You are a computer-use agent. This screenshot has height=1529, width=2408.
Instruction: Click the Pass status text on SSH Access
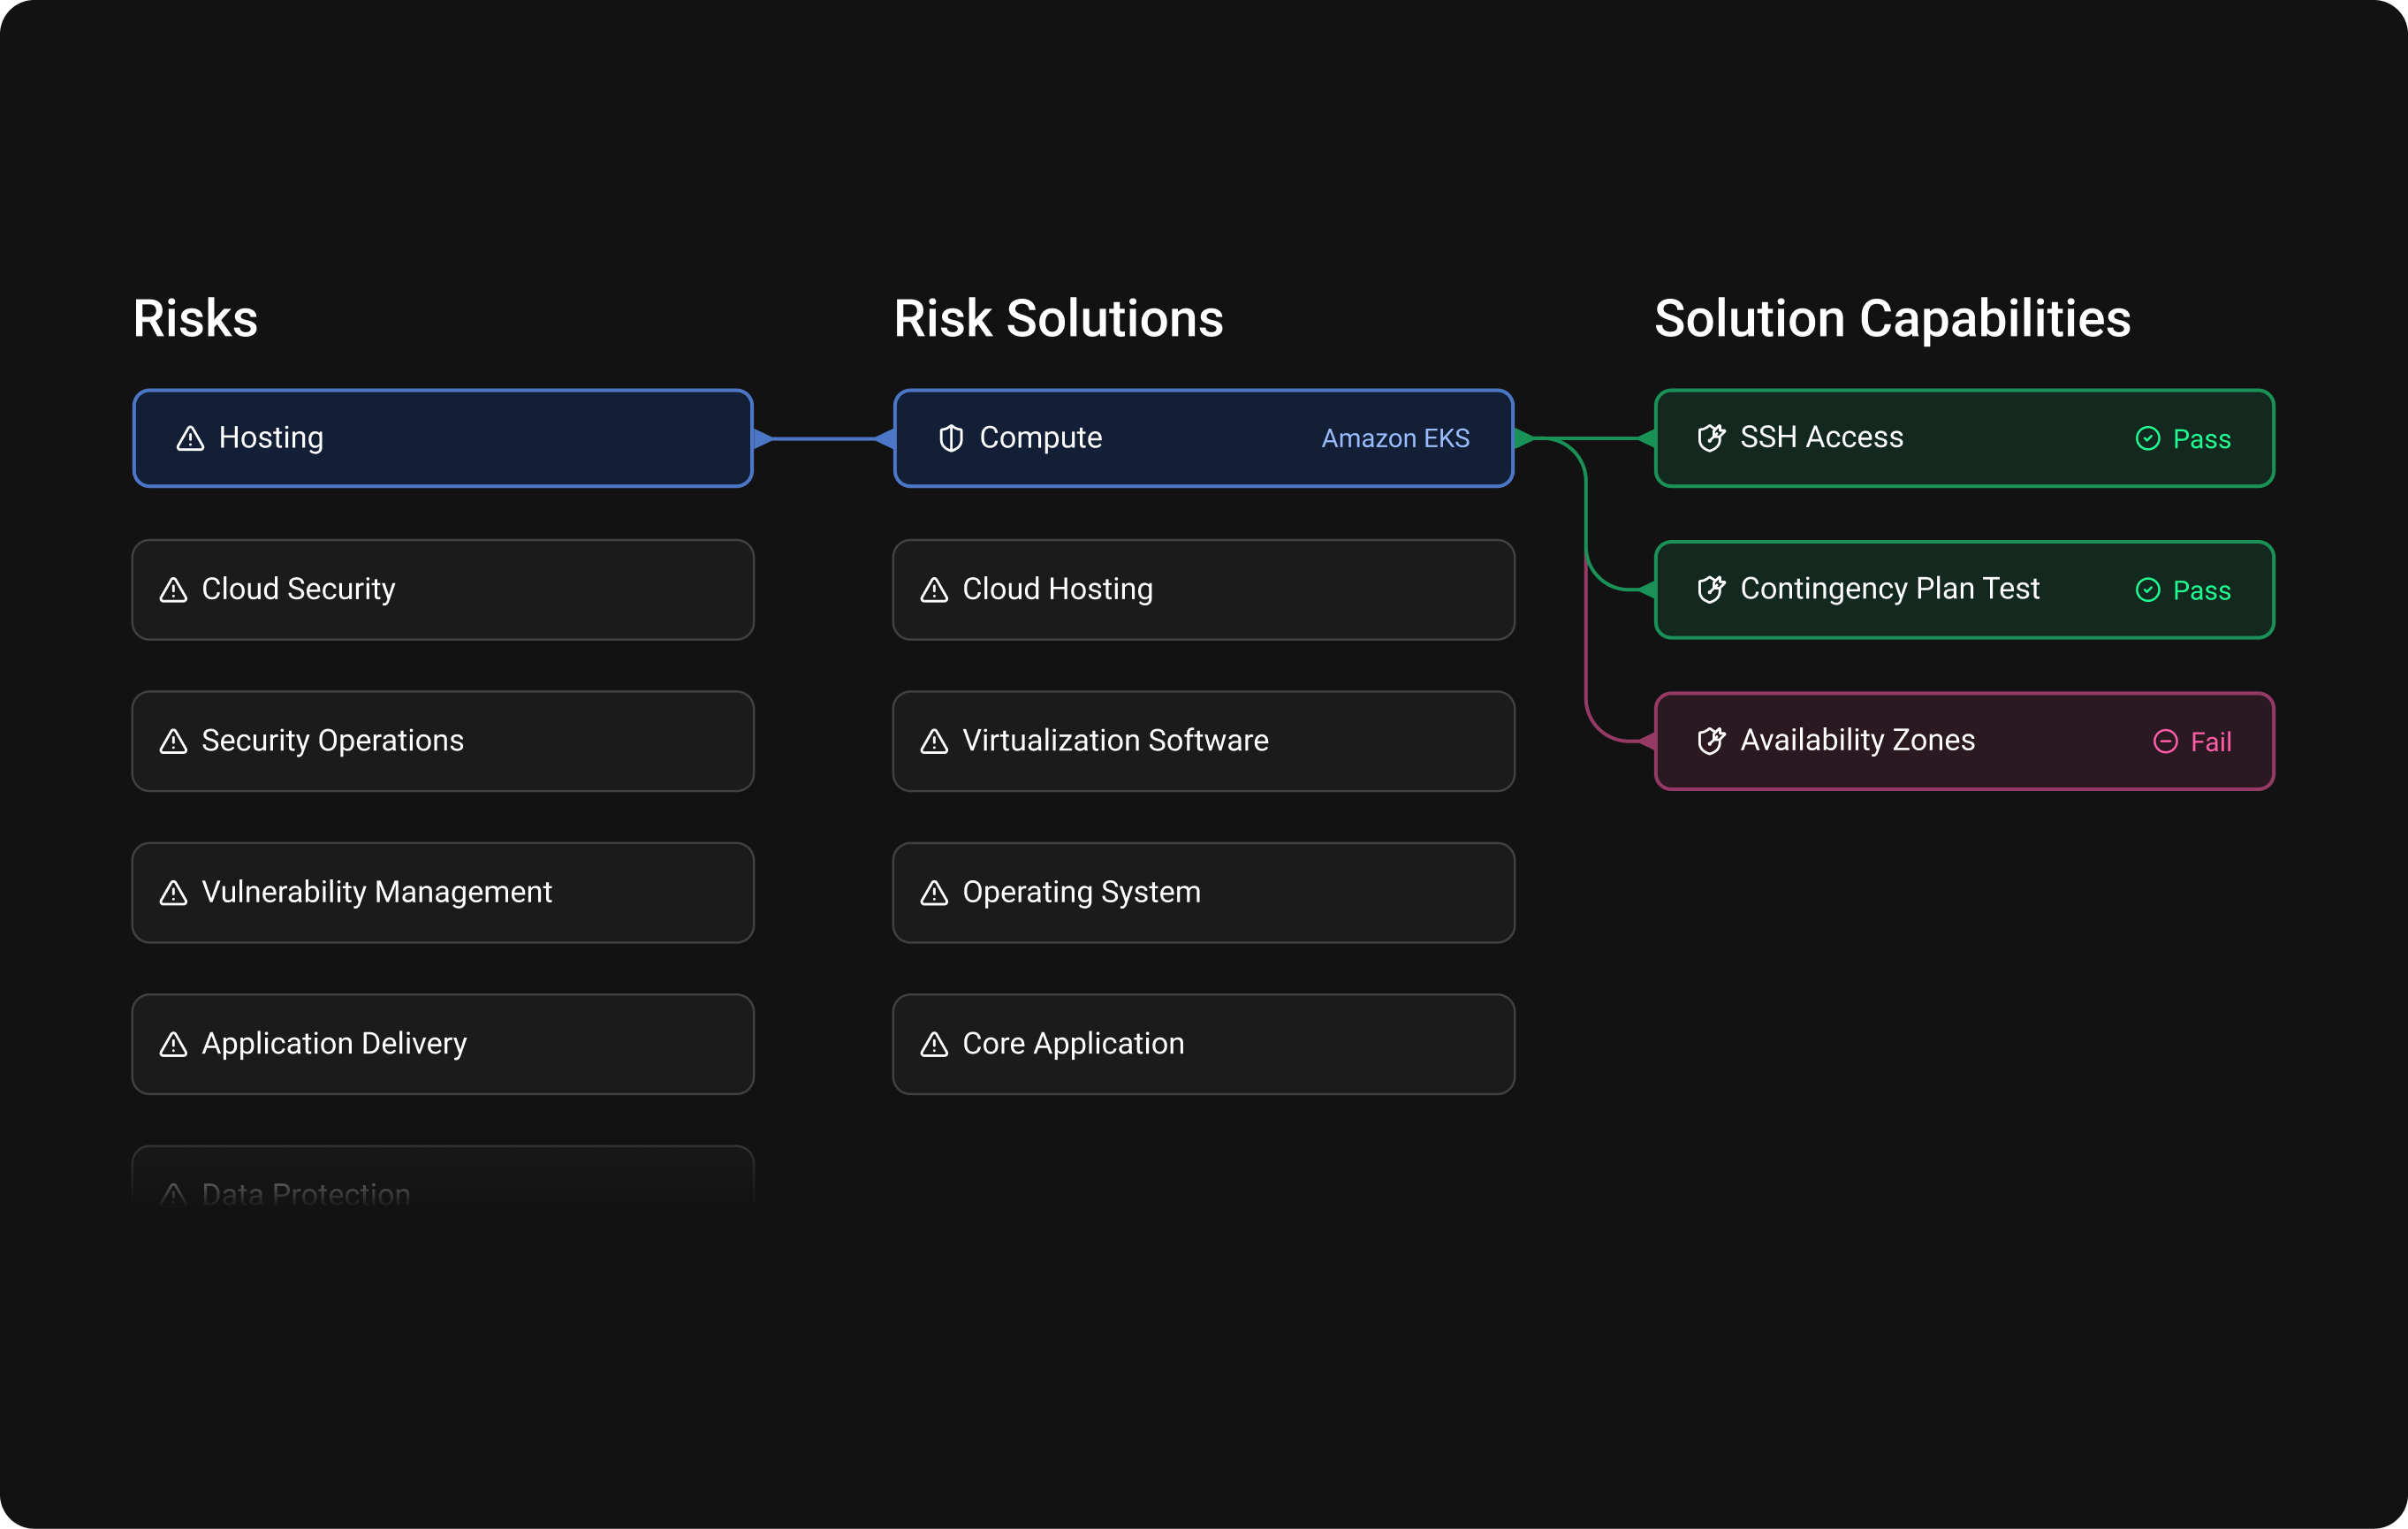(x=2202, y=439)
